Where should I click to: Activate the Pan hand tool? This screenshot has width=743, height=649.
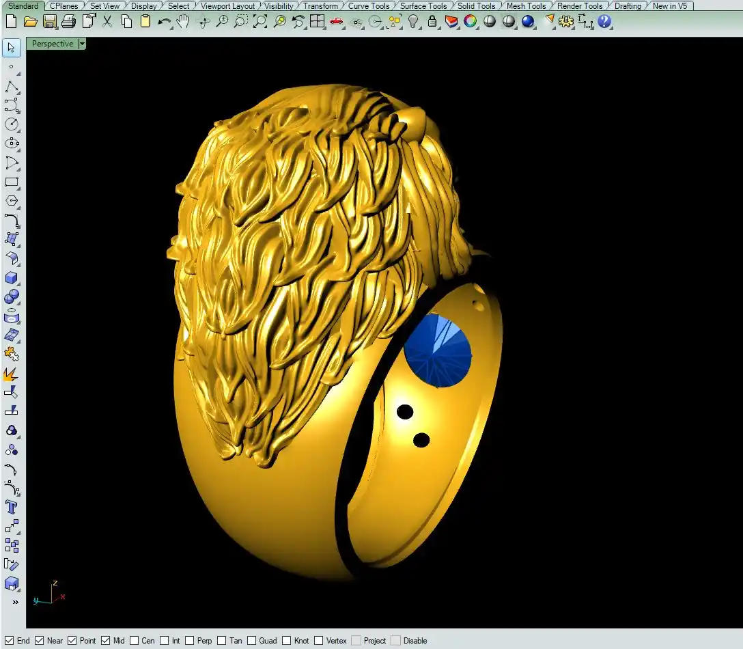(182, 21)
